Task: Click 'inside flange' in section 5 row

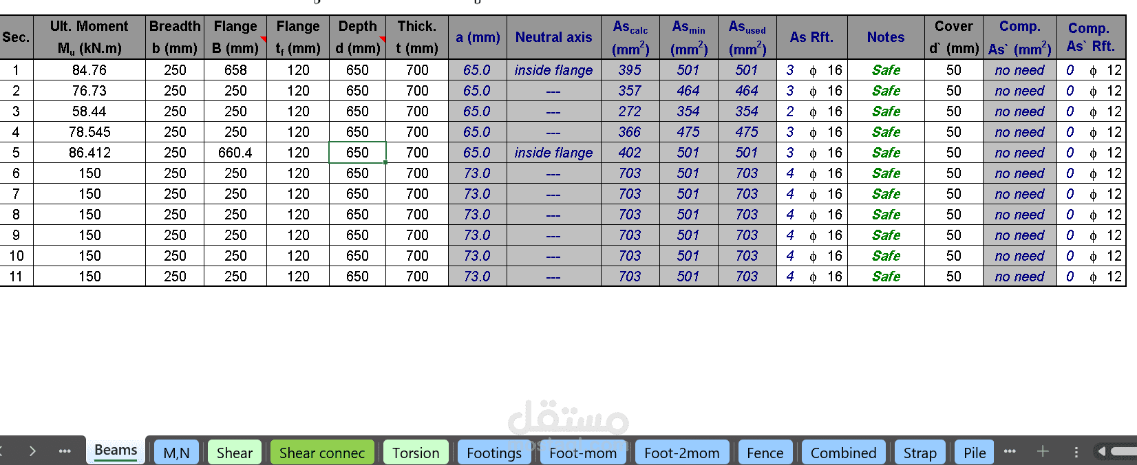Action: [554, 153]
